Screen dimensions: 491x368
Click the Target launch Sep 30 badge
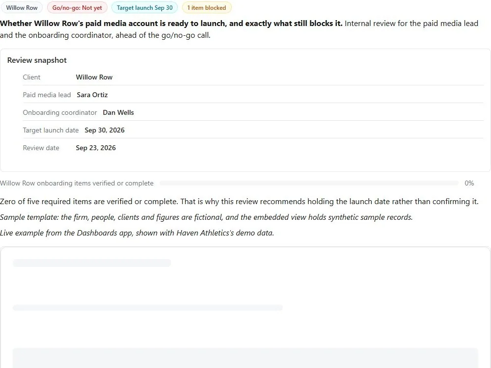(x=145, y=7)
